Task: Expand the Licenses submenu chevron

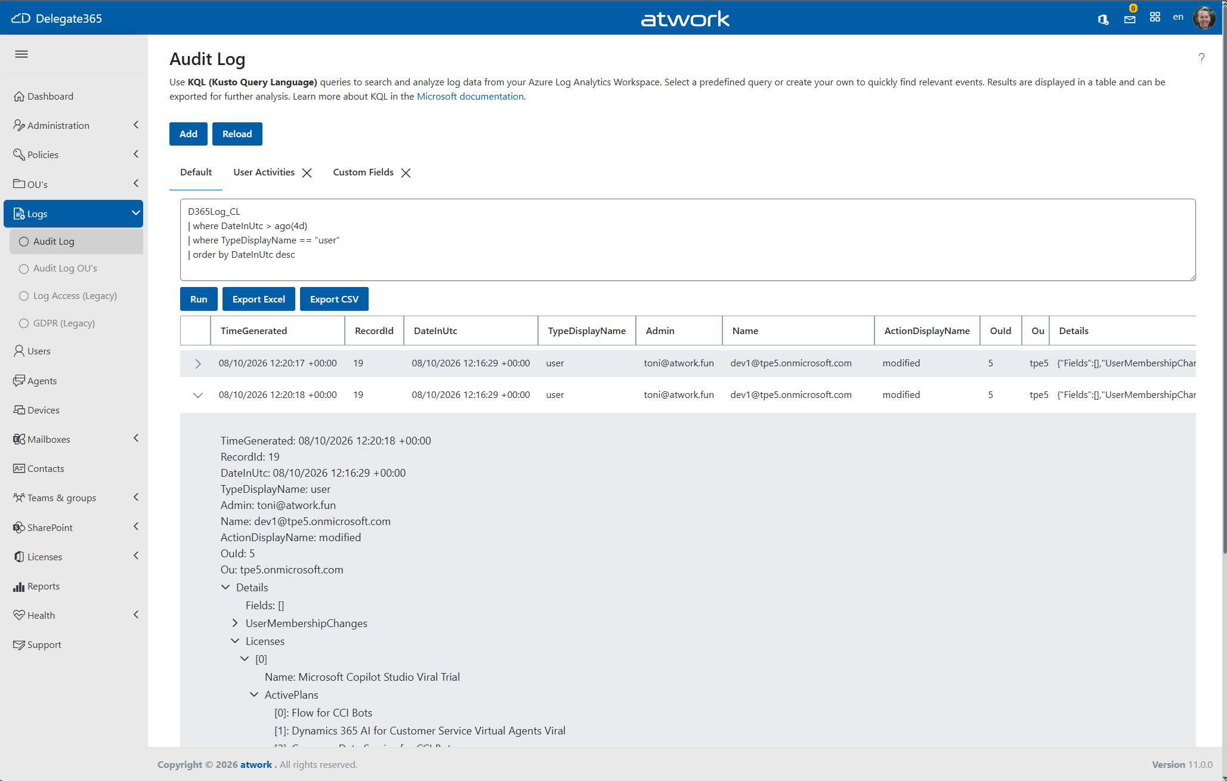Action: click(x=136, y=555)
